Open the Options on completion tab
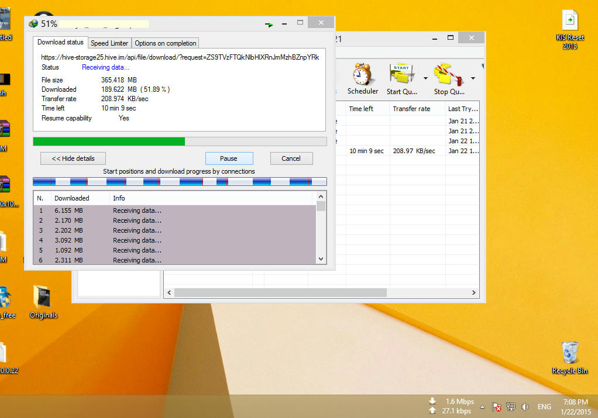The image size is (598, 418). point(166,43)
